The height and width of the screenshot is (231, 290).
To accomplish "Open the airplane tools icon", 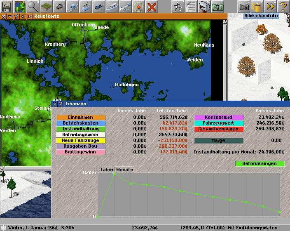I will [125, 7].
